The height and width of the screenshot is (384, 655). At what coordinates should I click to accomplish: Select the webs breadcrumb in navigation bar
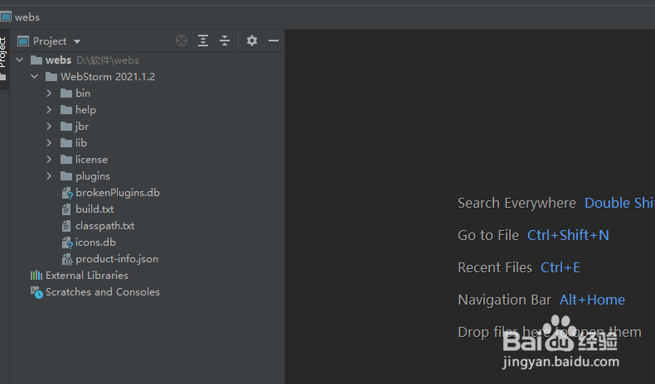pos(27,17)
